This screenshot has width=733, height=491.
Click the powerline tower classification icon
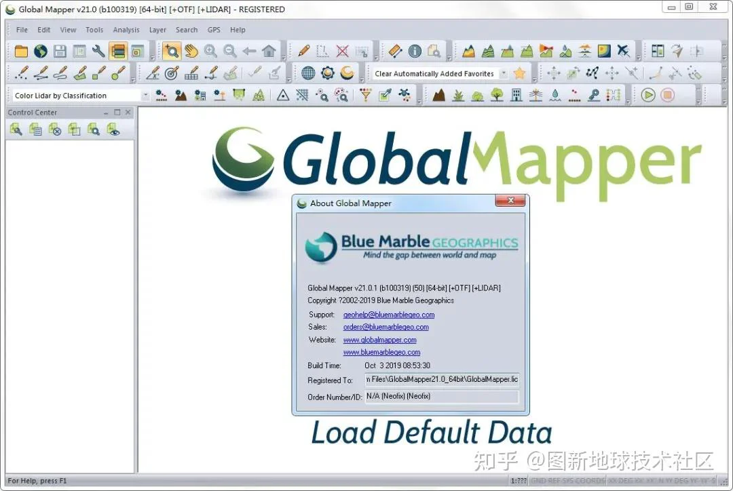(x=535, y=96)
